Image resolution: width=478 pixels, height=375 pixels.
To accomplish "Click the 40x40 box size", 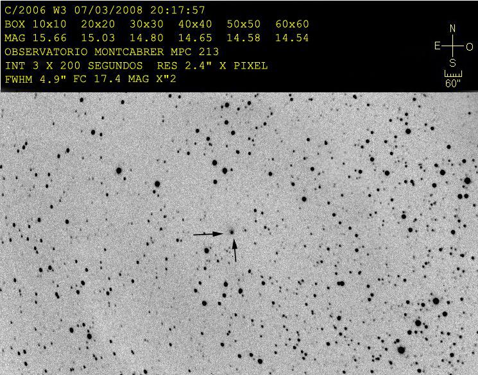I will [x=195, y=24].
